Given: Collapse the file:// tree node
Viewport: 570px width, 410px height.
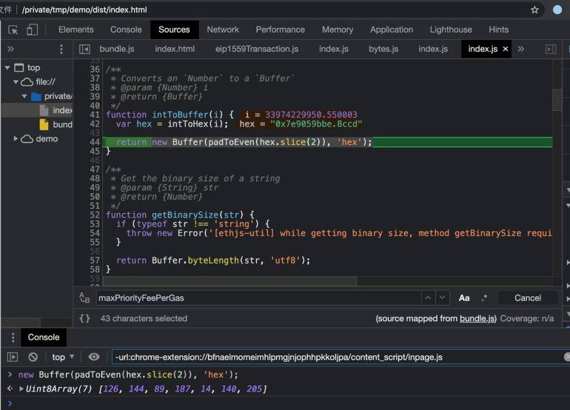Looking at the screenshot, I should (x=15, y=82).
